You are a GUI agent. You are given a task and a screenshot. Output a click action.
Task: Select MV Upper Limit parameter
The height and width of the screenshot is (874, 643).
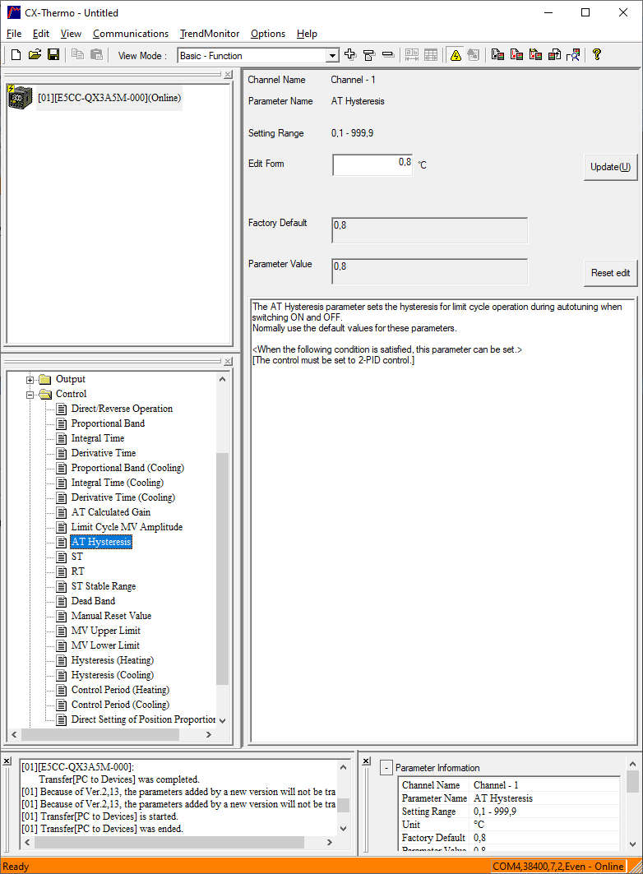click(x=106, y=631)
